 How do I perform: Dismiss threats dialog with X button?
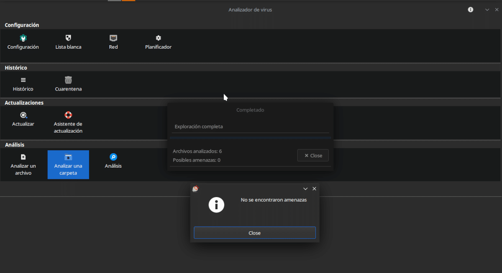coord(314,189)
